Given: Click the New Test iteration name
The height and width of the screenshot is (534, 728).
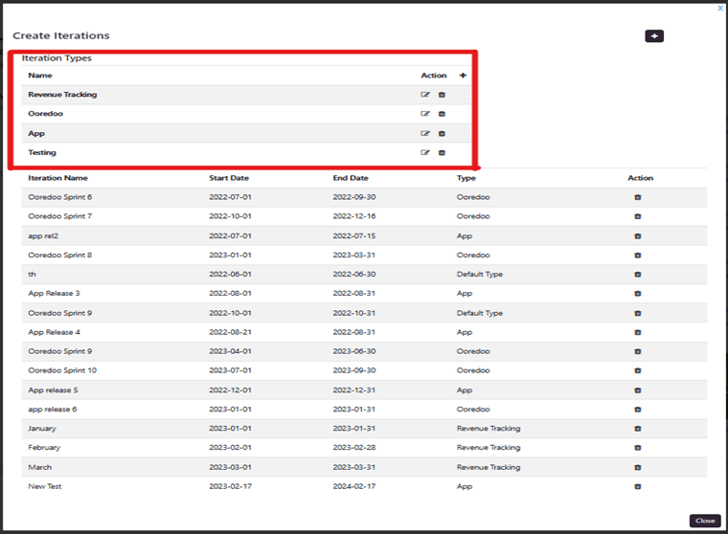Looking at the screenshot, I should pyautogui.click(x=45, y=486).
